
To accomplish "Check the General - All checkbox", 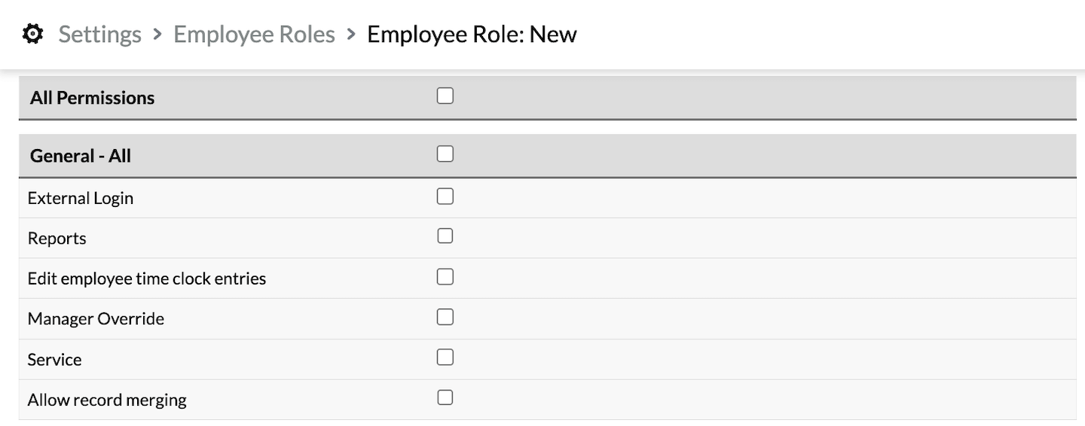I will (x=445, y=154).
